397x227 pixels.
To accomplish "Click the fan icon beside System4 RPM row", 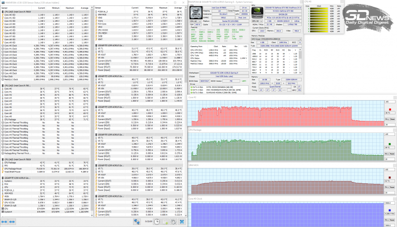I will [3, 212].
